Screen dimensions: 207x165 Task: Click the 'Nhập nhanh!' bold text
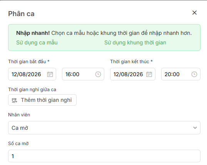[33, 33]
